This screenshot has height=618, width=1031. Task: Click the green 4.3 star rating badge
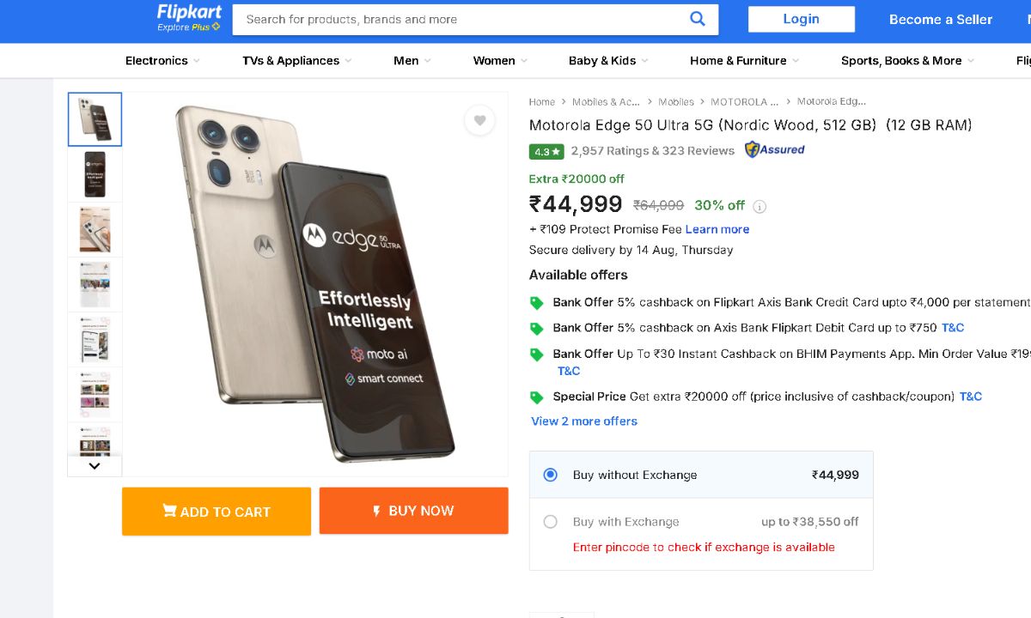(x=546, y=151)
